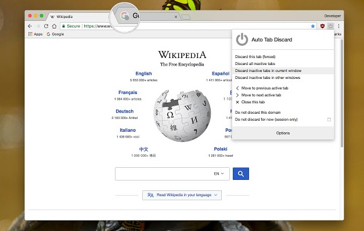Click the Developer profile label
The image size is (364, 231).
pyautogui.click(x=333, y=16)
